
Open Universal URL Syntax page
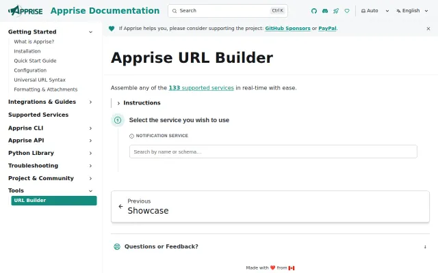[x=40, y=80]
